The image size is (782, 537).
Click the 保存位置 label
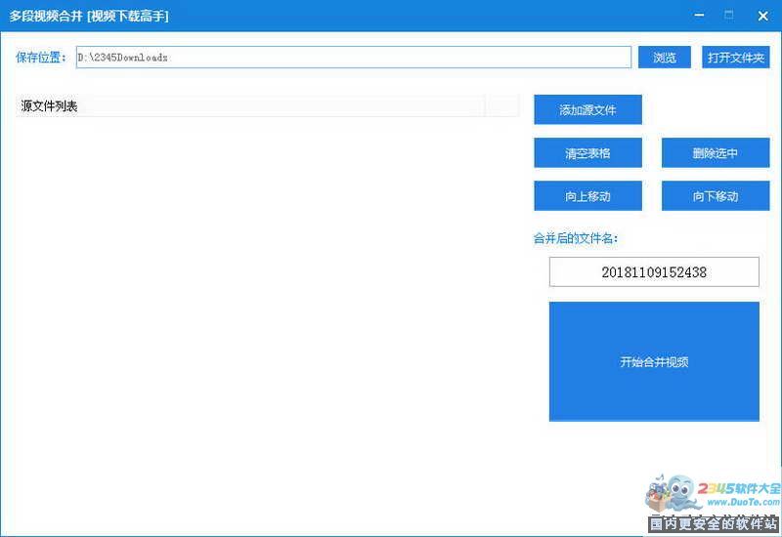click(x=41, y=58)
